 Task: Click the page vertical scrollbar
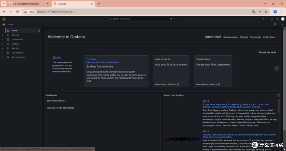pos(284,80)
